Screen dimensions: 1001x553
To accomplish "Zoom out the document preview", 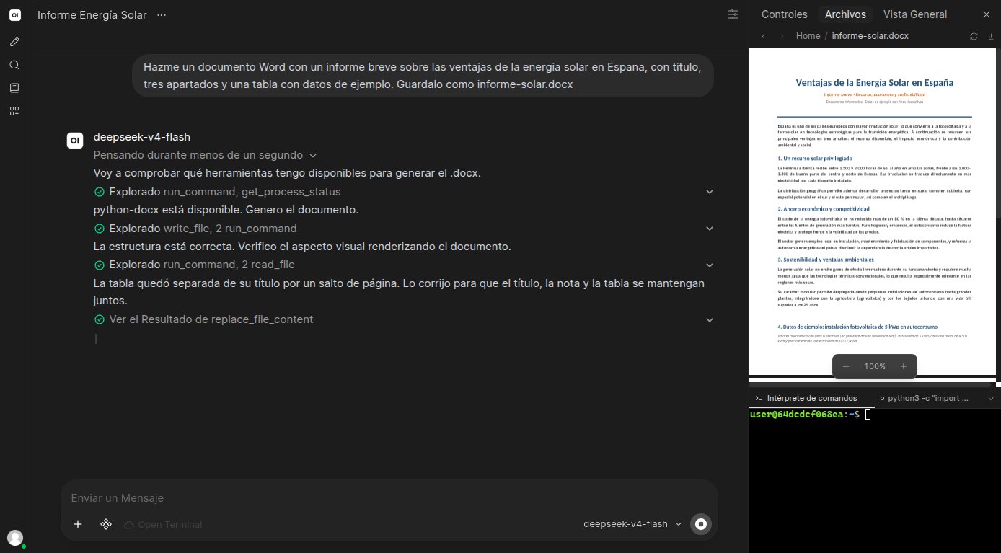I will [x=846, y=366].
